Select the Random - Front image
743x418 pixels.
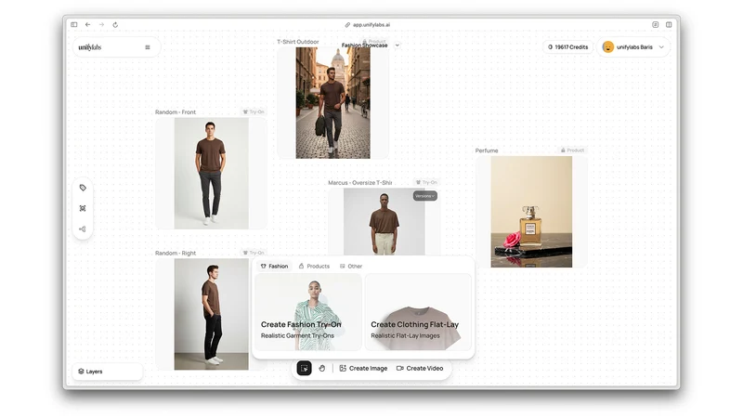point(212,174)
